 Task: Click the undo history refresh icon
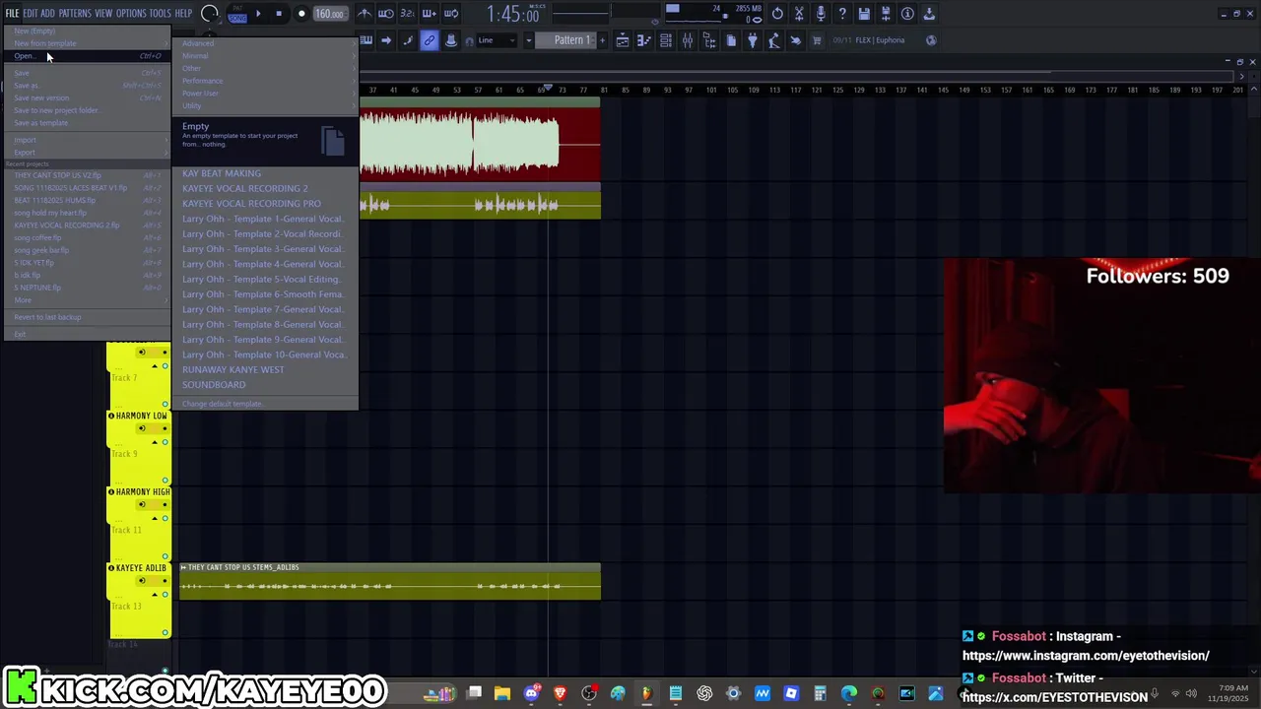[x=777, y=14]
